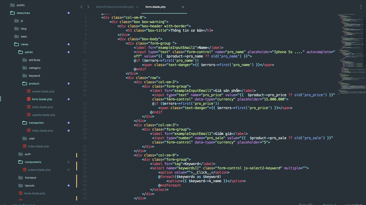Click the orders.blade.php file icon
This screenshot has width=366, height=205.
tap(25, 170)
